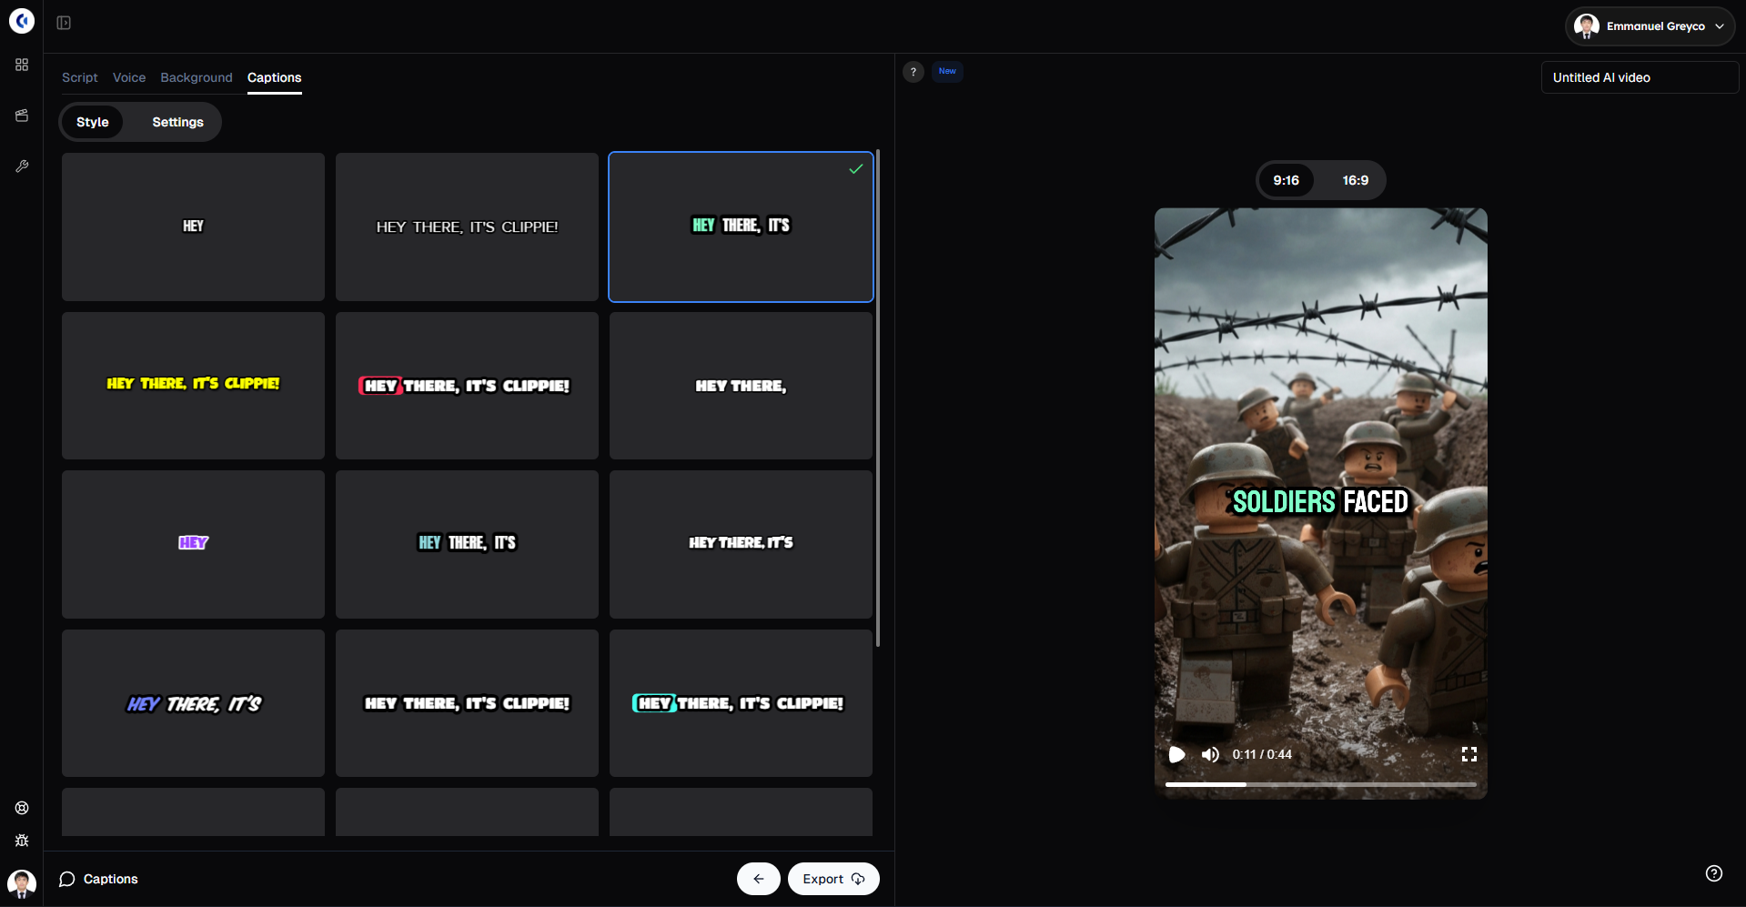The height and width of the screenshot is (907, 1746).
Task: Choose the white HEY THERE, caption style
Action: [x=741, y=386]
